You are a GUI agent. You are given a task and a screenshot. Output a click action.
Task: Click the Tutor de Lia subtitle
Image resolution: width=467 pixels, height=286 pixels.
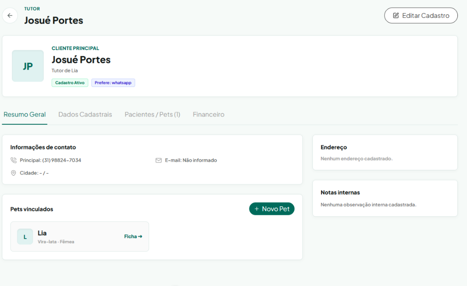pyautogui.click(x=65, y=71)
